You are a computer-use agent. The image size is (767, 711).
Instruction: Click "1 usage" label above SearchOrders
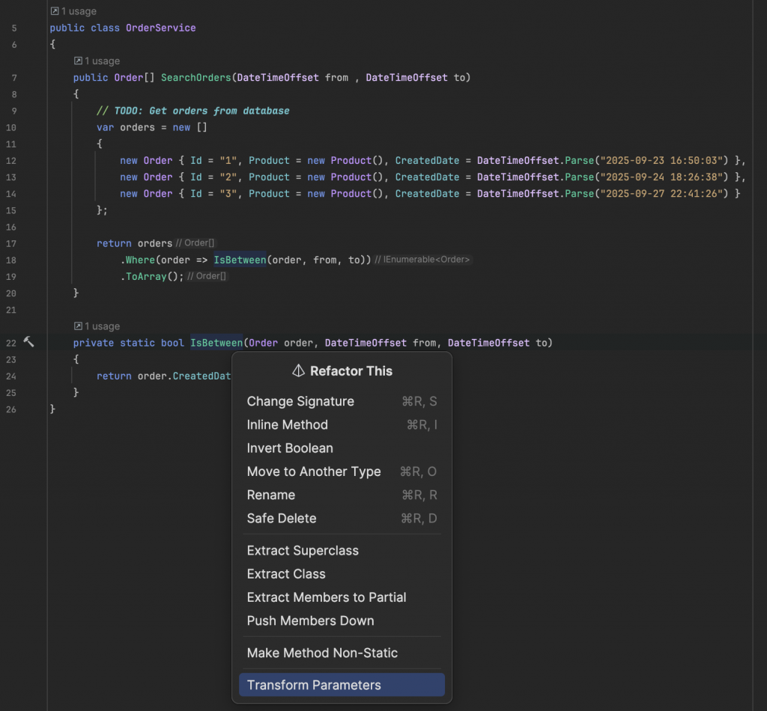point(102,61)
